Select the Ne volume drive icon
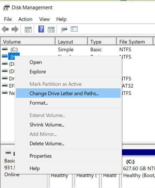The width and height of the screenshot is (155, 188). (x=5, y=93)
